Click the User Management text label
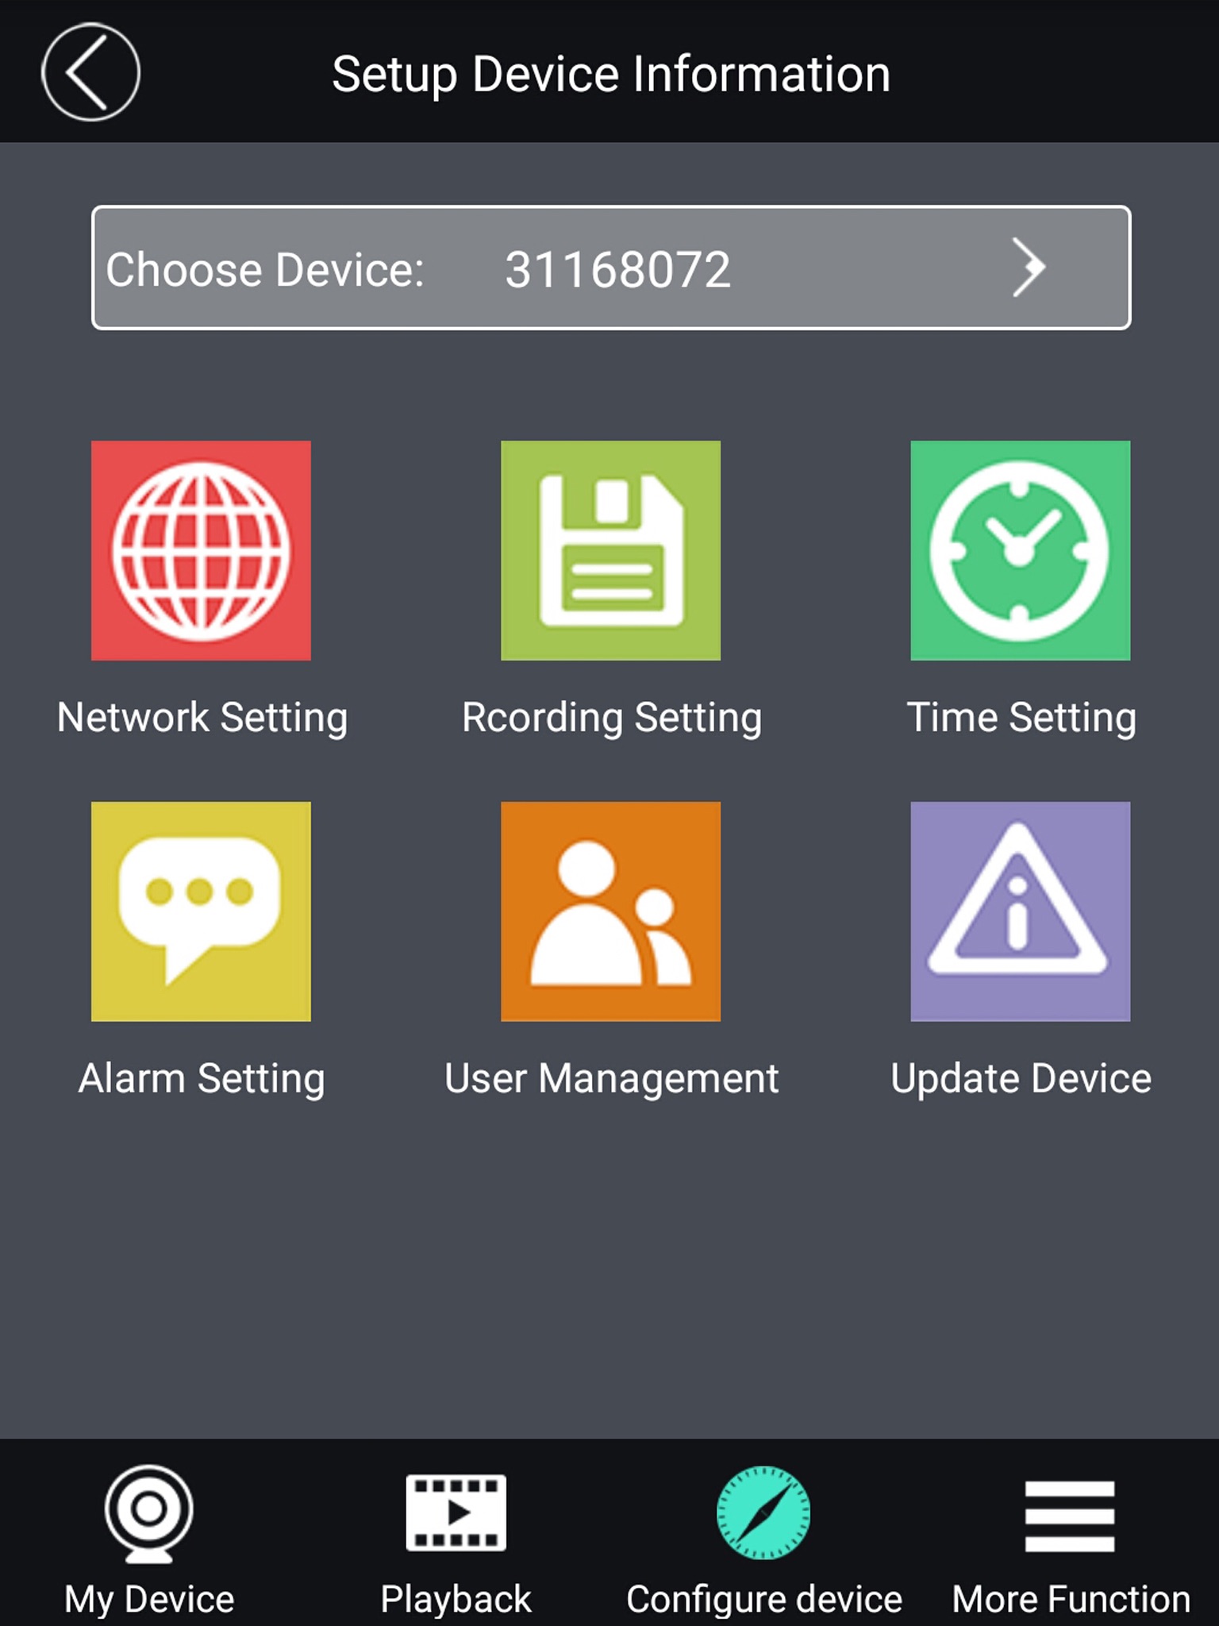This screenshot has width=1219, height=1626. point(611,1079)
